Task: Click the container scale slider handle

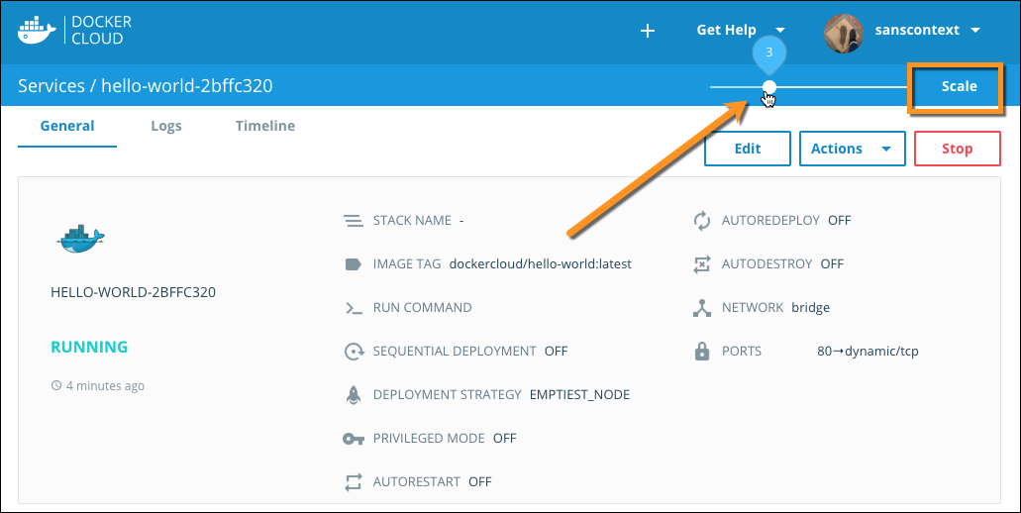Action: point(769,87)
